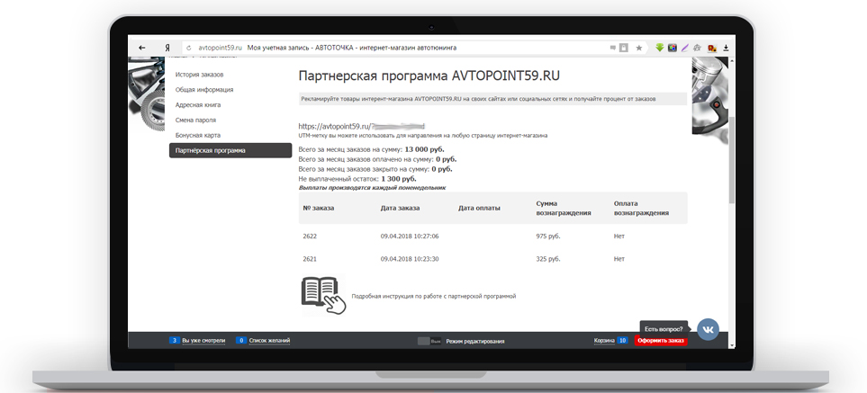Click the Нет value in order 2621 row
Screen dimensions: 867x393
tap(619, 259)
